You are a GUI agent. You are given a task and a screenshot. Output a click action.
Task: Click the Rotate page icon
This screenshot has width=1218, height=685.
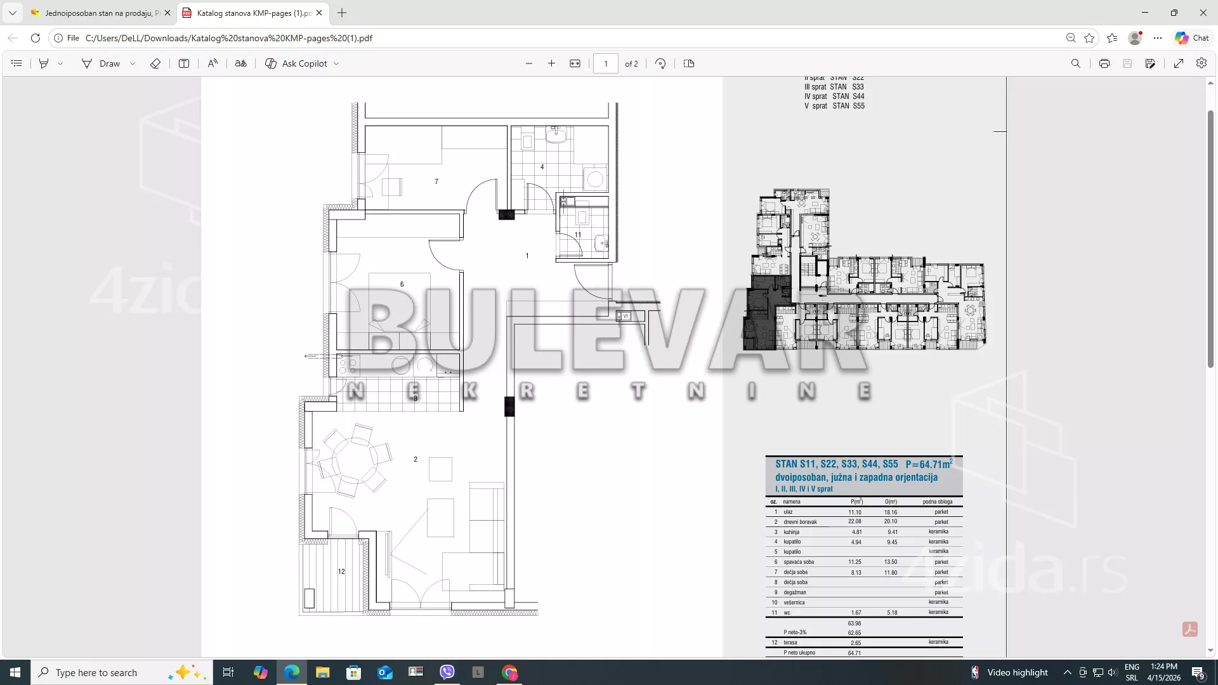coord(660,63)
